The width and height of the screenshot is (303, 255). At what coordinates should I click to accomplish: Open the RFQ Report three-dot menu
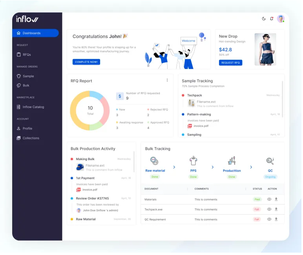point(167,80)
